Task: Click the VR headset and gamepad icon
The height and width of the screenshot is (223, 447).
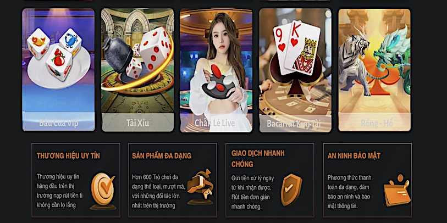Action: point(200,187)
